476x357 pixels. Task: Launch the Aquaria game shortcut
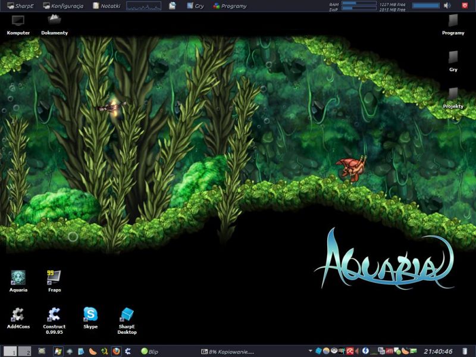tap(18, 281)
